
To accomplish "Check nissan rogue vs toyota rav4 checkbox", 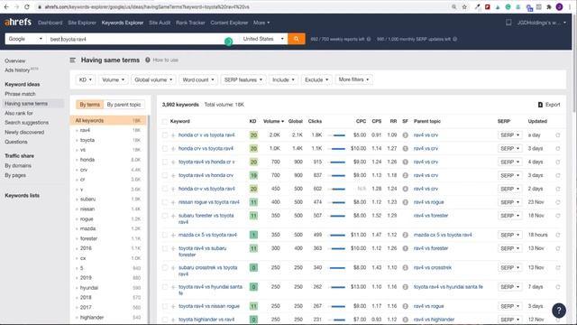I will click(165, 202).
